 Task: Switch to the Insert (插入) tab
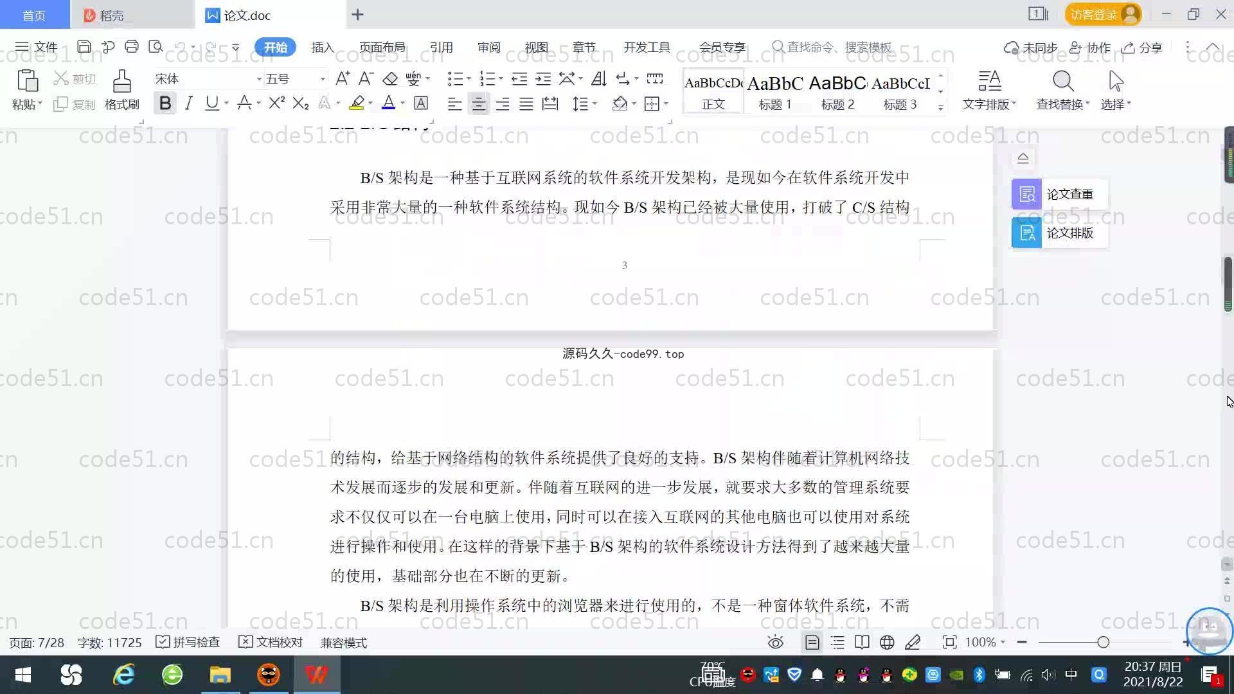323,47
